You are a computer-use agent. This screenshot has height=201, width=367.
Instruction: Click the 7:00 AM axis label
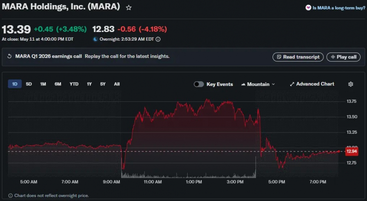click(x=70, y=182)
